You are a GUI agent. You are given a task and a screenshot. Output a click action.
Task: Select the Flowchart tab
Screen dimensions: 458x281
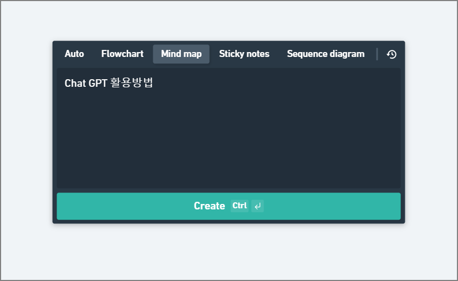coord(122,54)
